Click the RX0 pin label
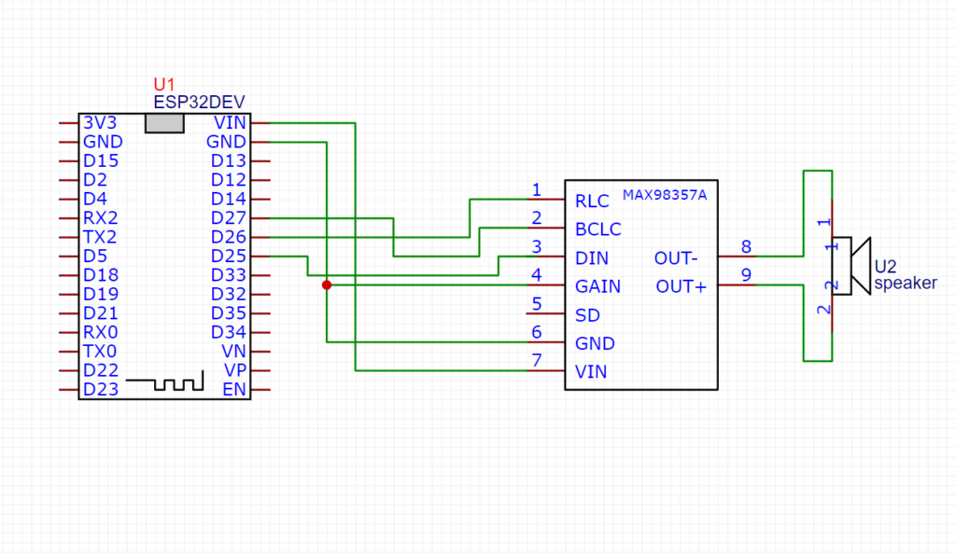The height and width of the screenshot is (554, 956). pos(101,332)
